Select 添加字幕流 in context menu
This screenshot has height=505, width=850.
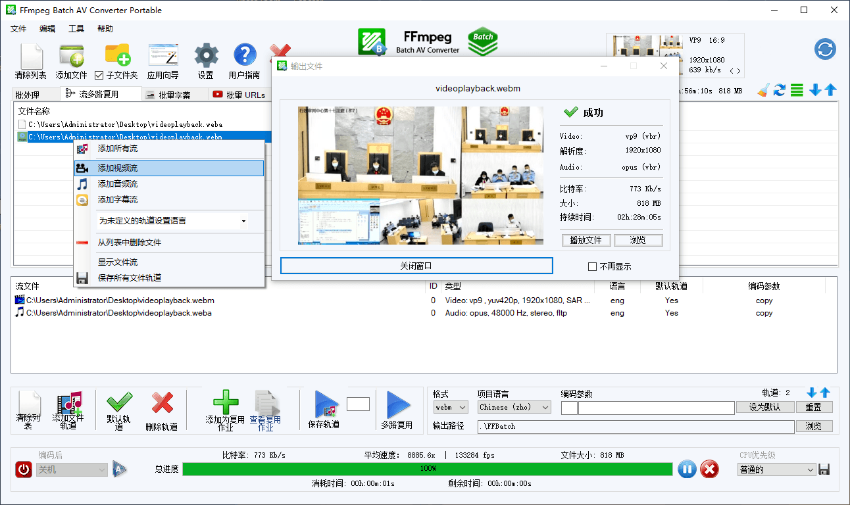tap(169, 200)
